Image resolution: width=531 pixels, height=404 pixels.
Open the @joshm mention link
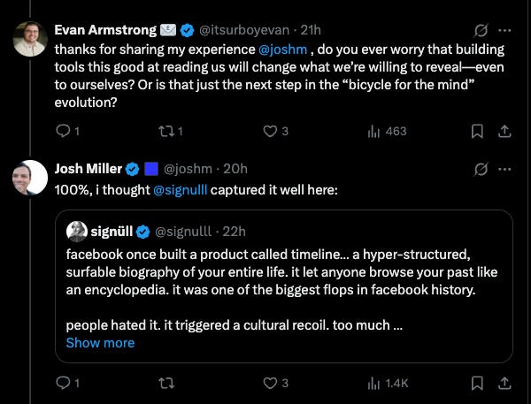[x=282, y=52]
